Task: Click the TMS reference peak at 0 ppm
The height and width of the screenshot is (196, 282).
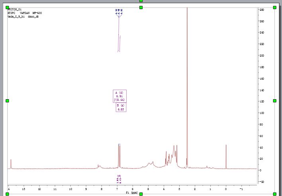Action: (x=226, y=157)
